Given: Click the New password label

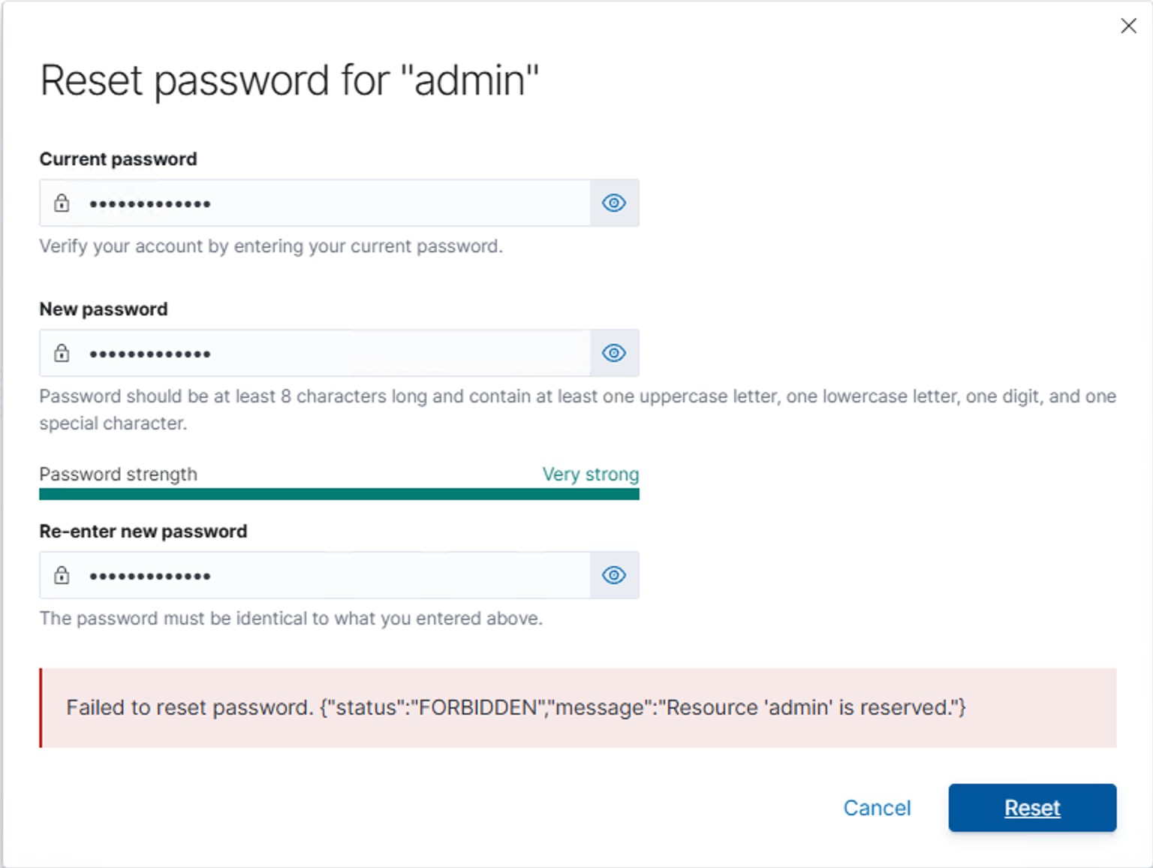Looking at the screenshot, I should click(x=104, y=309).
